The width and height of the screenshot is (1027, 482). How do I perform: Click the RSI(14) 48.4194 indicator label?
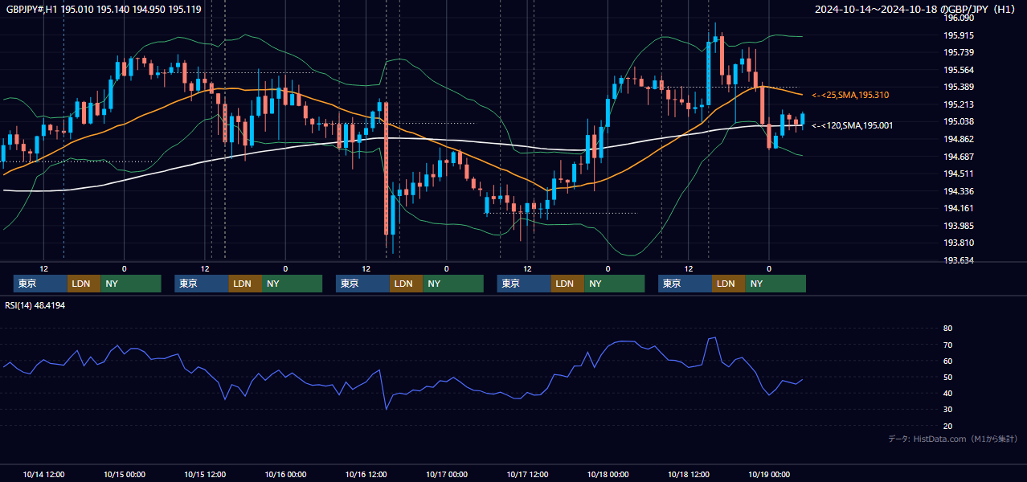(35, 305)
